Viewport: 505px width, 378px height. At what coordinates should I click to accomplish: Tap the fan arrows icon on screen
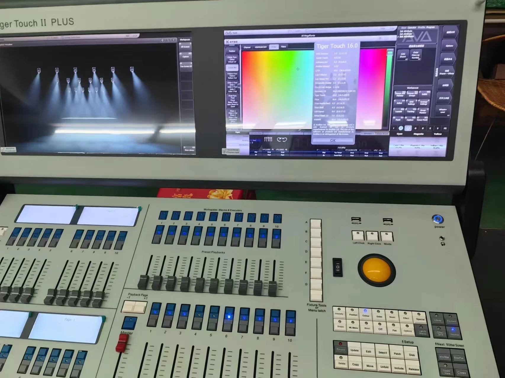click(x=268, y=139)
